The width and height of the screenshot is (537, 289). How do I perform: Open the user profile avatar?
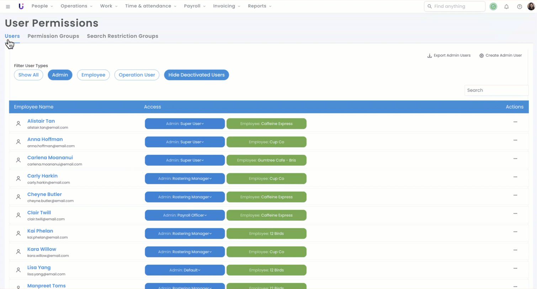531,6
